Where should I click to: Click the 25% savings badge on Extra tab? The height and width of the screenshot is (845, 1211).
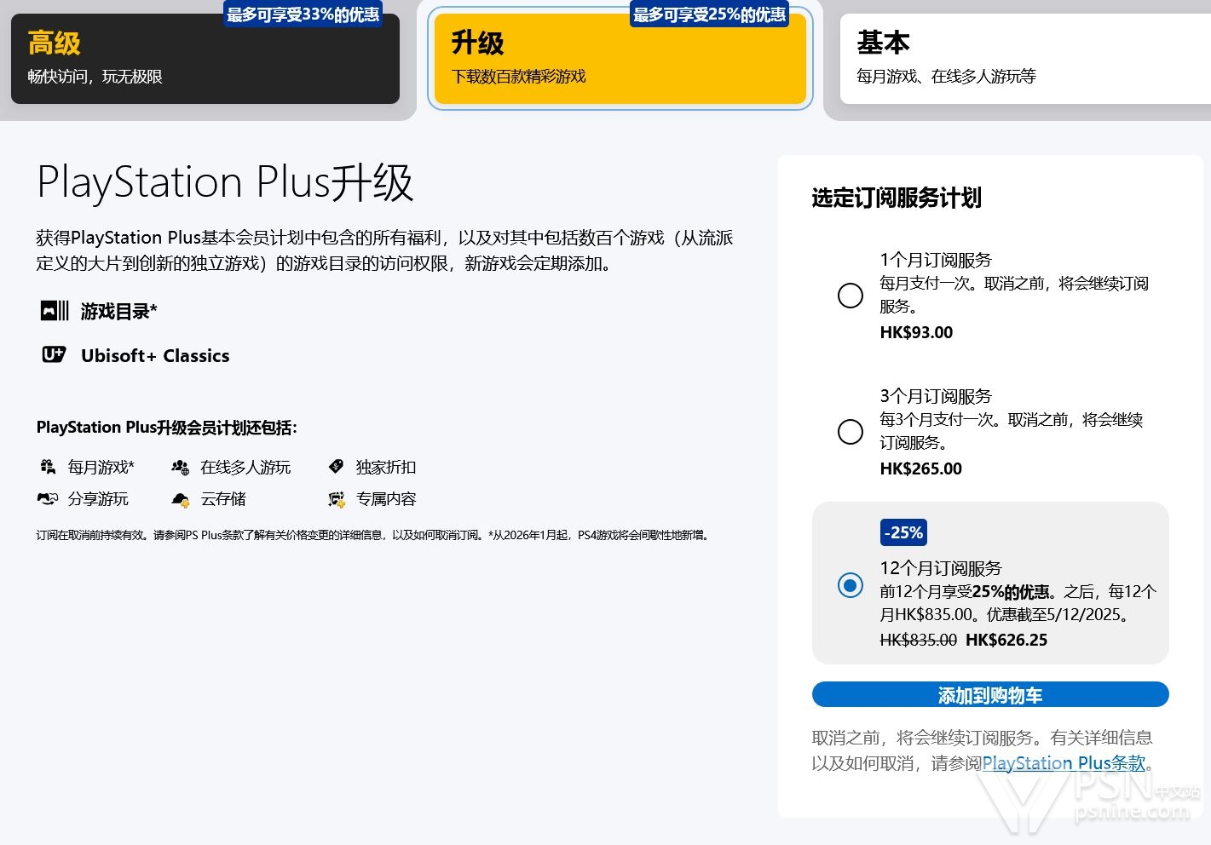[x=709, y=14]
